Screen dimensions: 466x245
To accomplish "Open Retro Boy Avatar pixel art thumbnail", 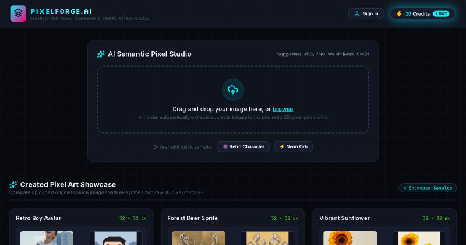I will click(115, 238).
